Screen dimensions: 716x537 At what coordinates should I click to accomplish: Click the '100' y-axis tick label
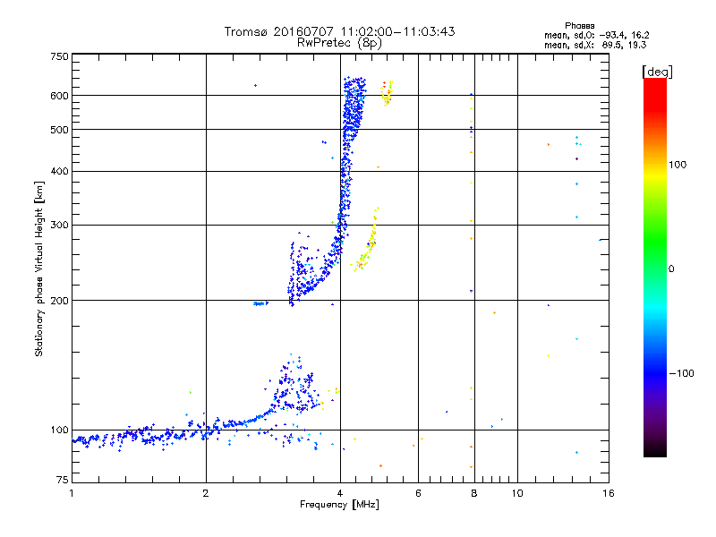pyautogui.click(x=59, y=430)
